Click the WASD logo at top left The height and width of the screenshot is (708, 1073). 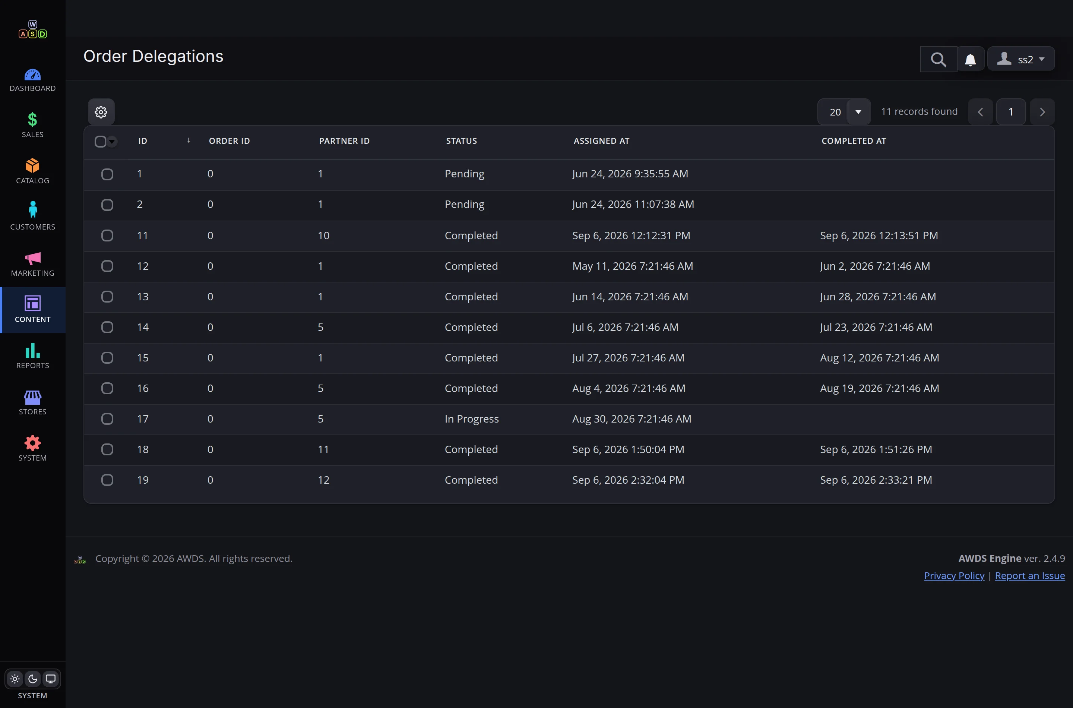pos(32,29)
